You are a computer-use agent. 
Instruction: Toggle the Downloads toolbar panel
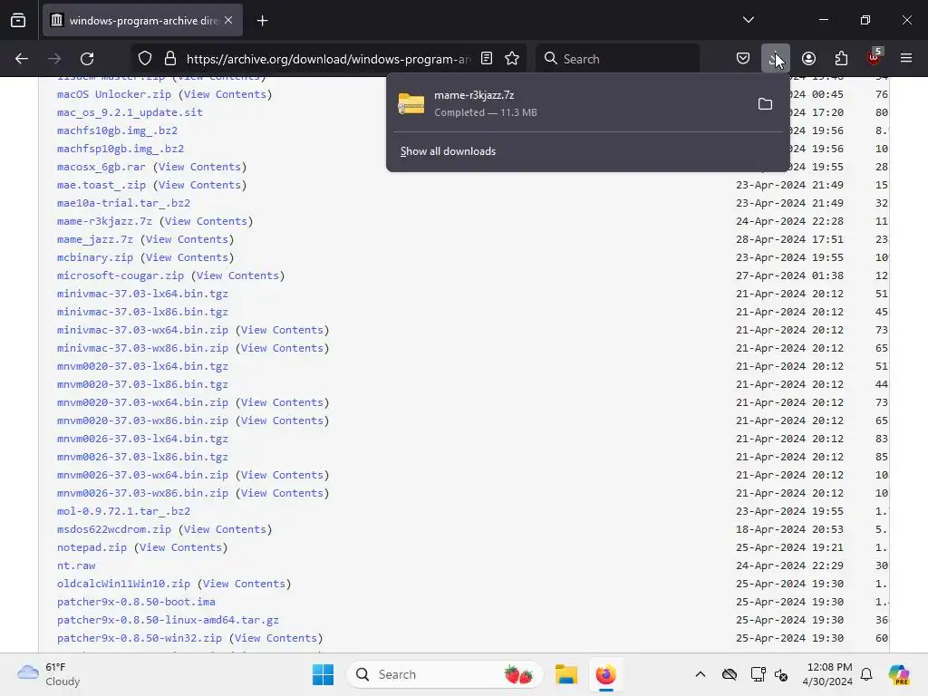(x=776, y=59)
